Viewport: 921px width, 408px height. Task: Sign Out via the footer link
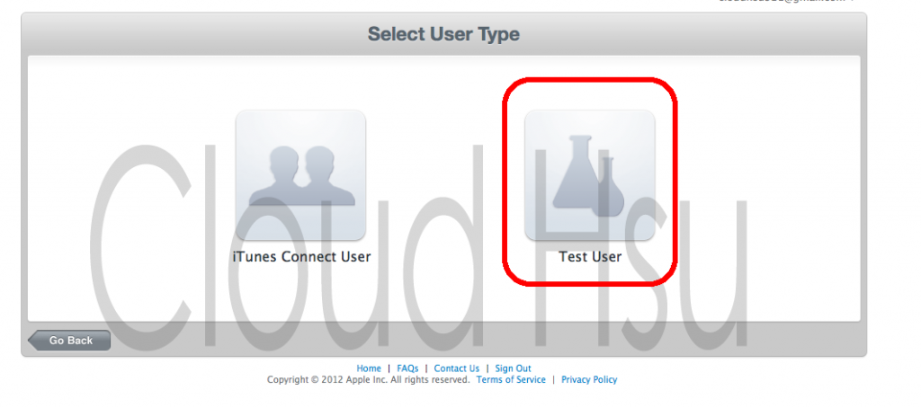pyautogui.click(x=513, y=368)
